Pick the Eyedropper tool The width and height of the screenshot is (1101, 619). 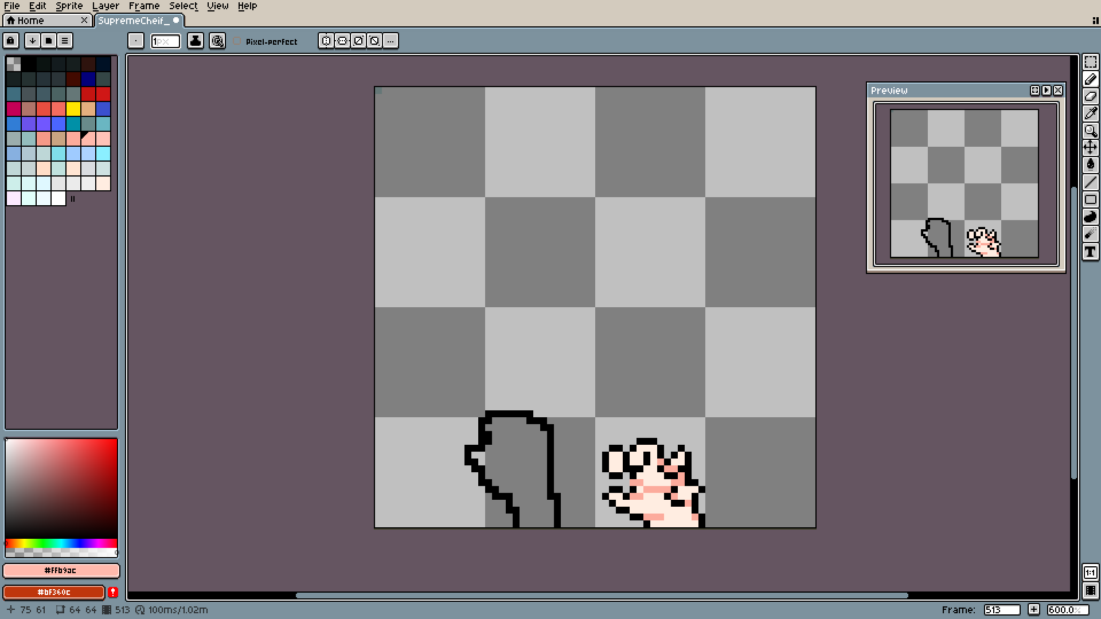tap(1090, 113)
